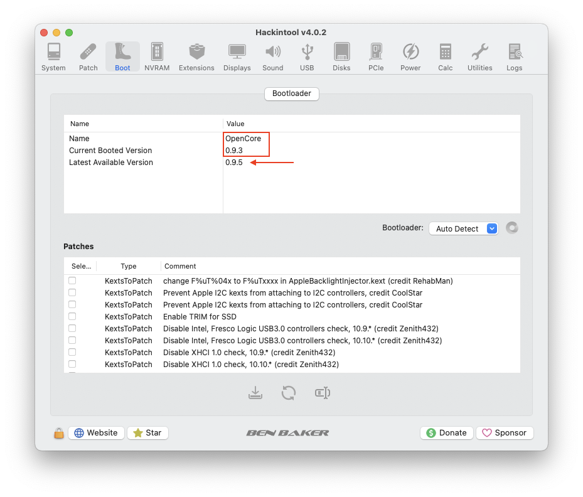Click the Star button
Image resolution: width=583 pixels, height=497 pixels.
coord(147,433)
